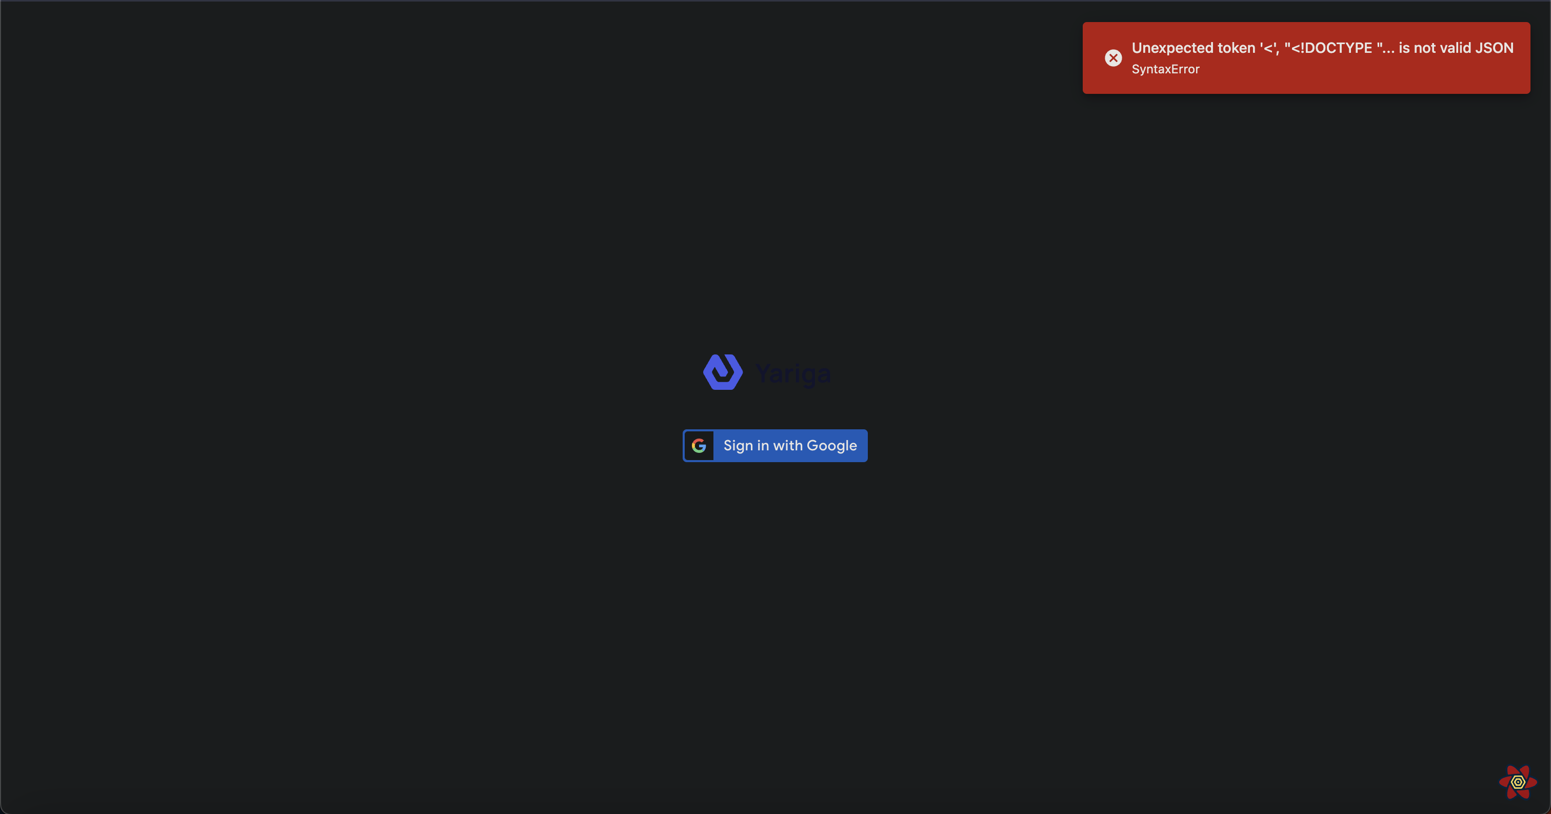This screenshot has width=1551, height=814.
Task: Select the "Unexpected token" error message text
Action: click(1322, 48)
